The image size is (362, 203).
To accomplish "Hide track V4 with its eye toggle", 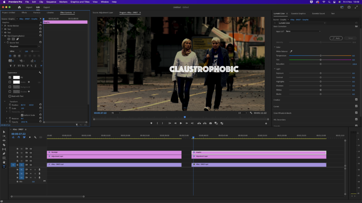I will 31,153.
